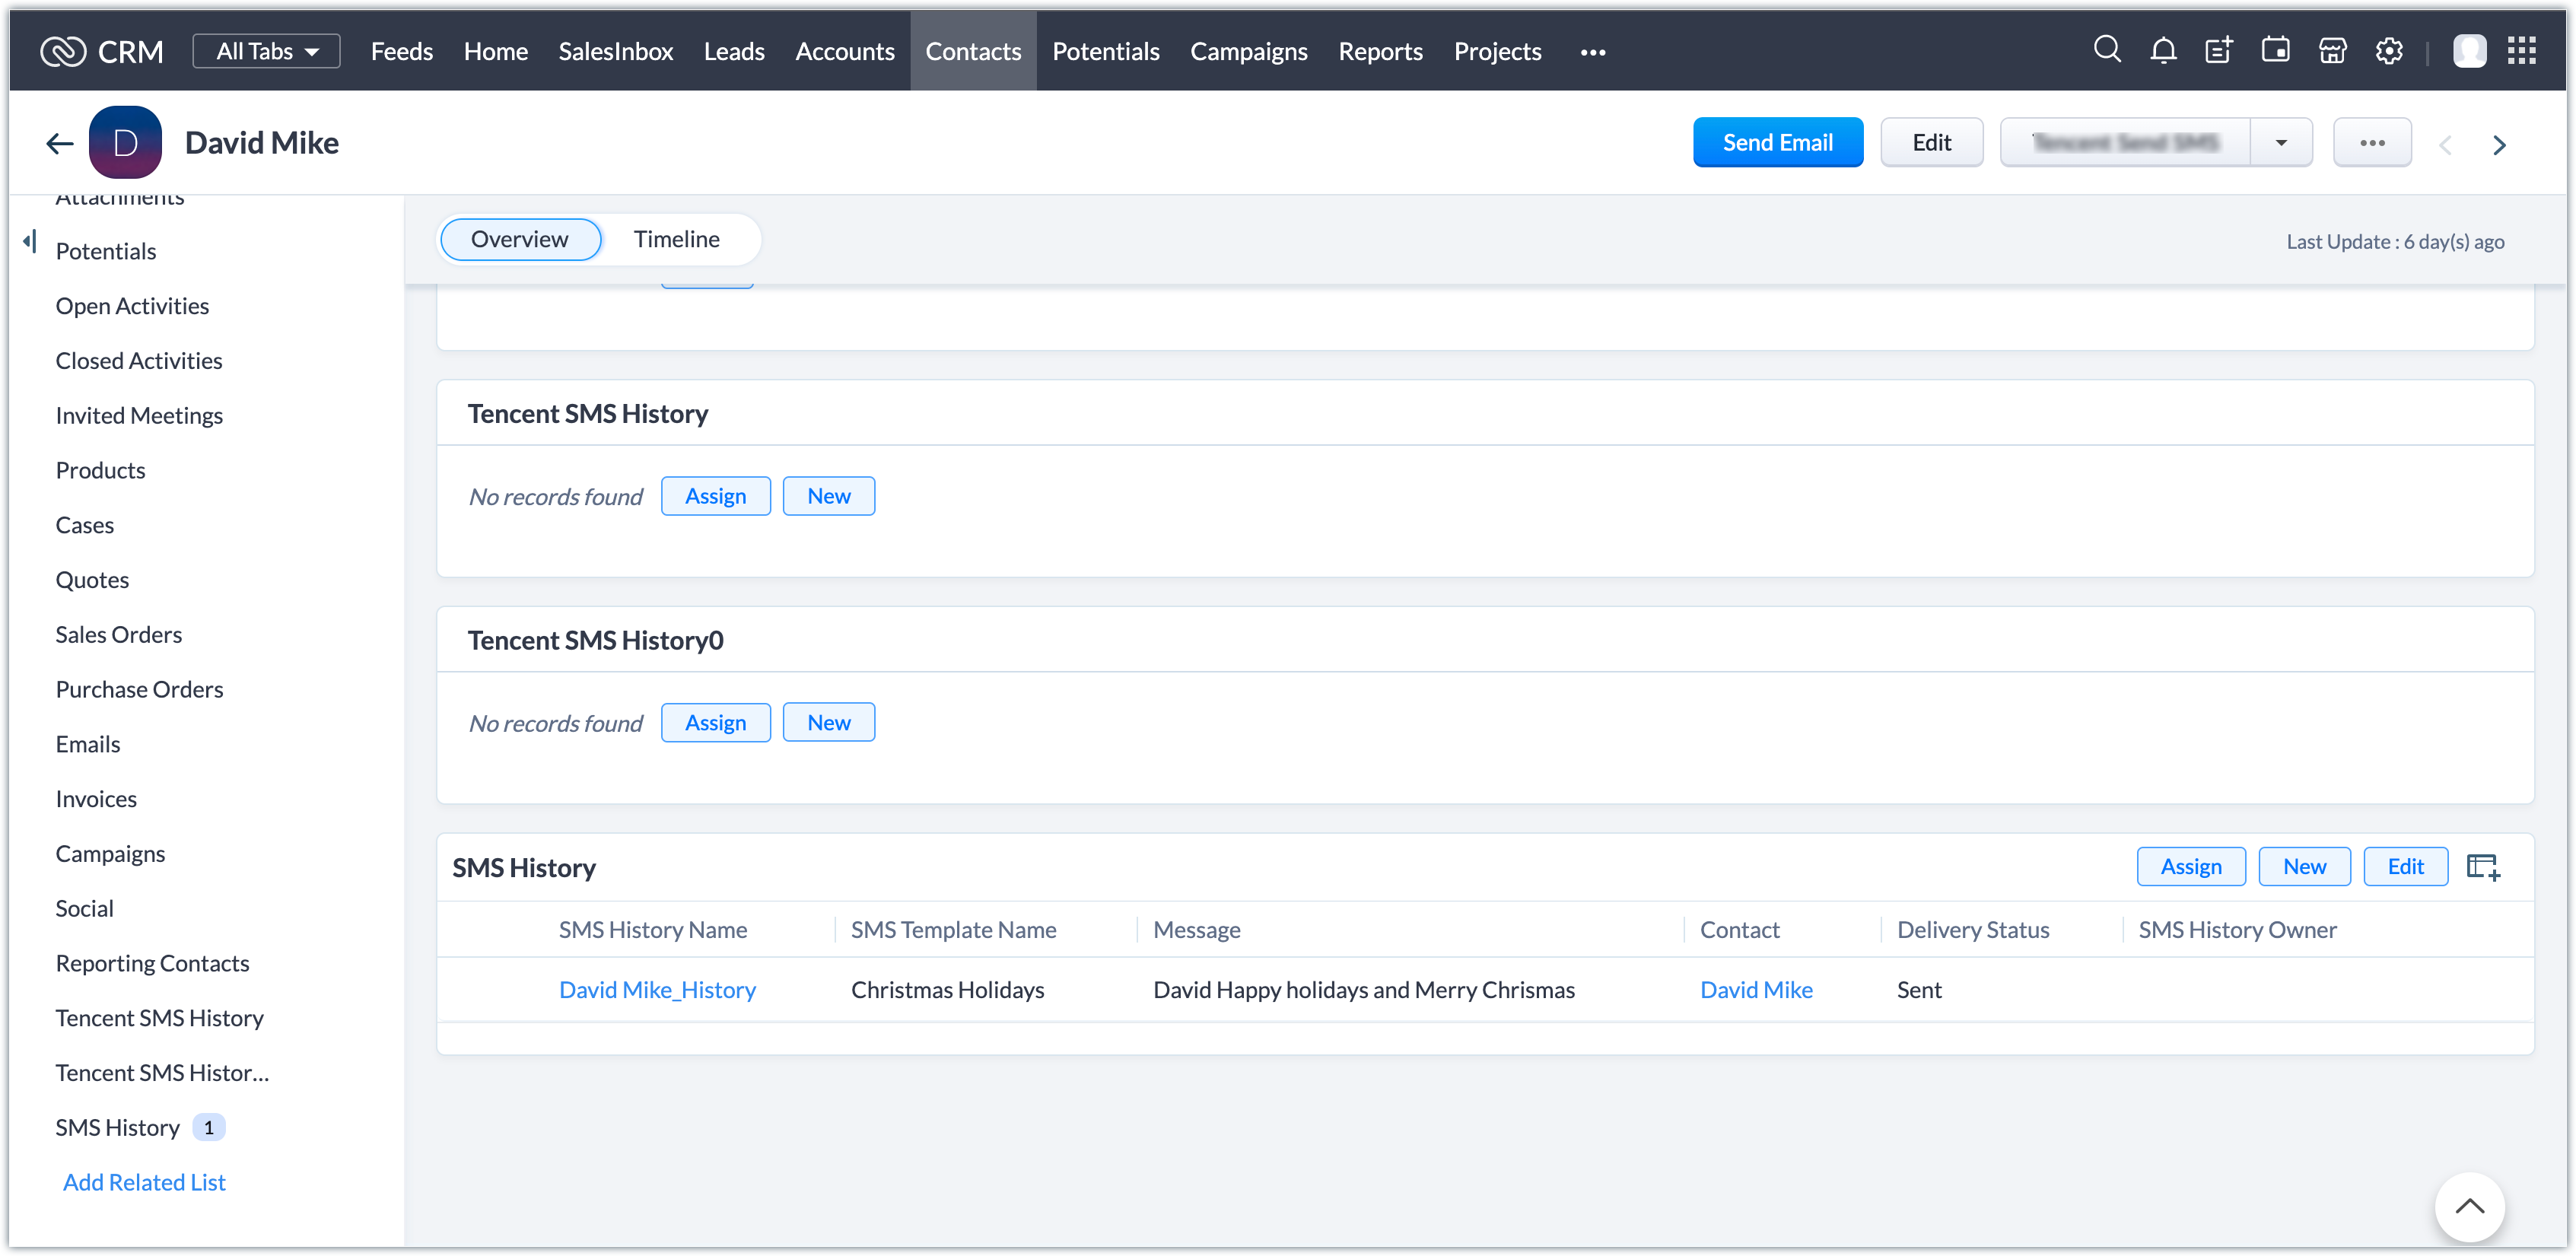The width and height of the screenshot is (2576, 1256).
Task: Open the David Mike_History record link
Action: [657, 989]
